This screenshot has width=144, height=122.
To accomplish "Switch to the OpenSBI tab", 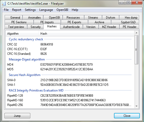I will pyautogui.click(x=53, y=18).
